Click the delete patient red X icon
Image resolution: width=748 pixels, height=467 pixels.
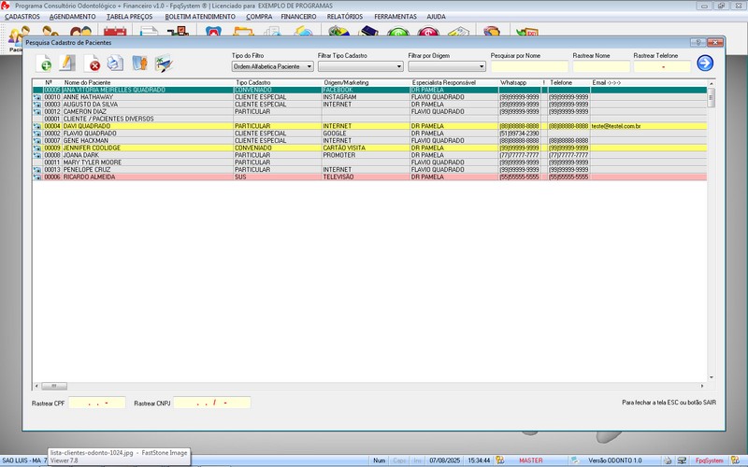[93, 64]
